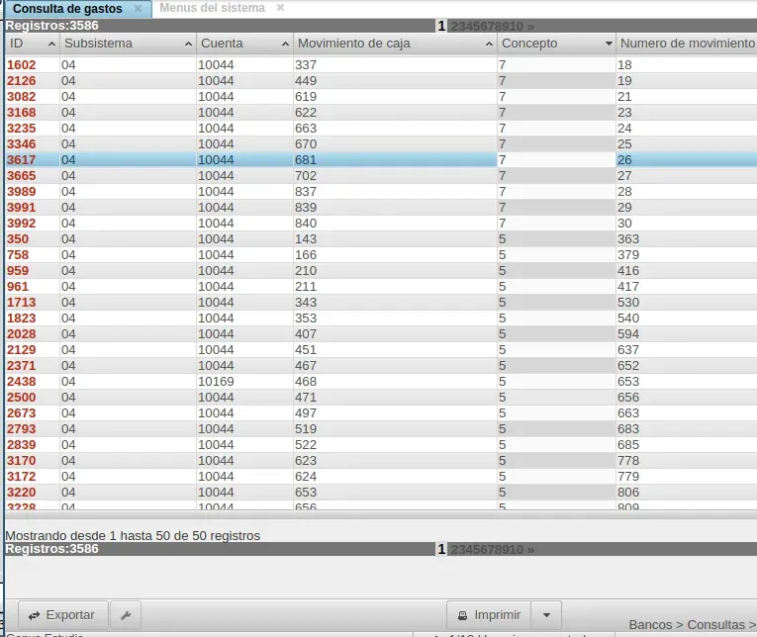Click the Concepto column sort arrow
The image size is (757, 637).
pos(609,45)
